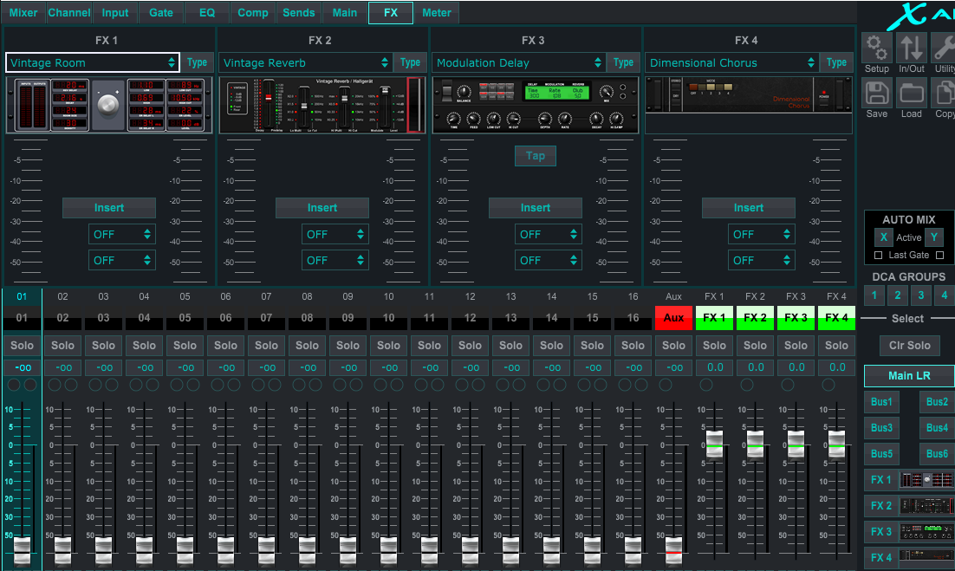Switch to the Meter tab
This screenshot has height=571, width=955.
(437, 13)
